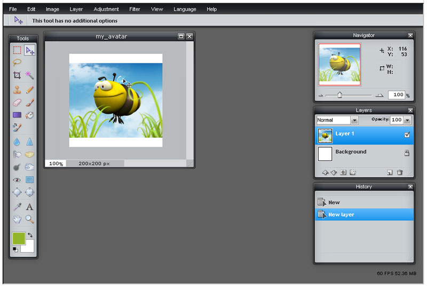Choose the Clone Stamp tool
The width and height of the screenshot is (427, 286).
click(17, 90)
